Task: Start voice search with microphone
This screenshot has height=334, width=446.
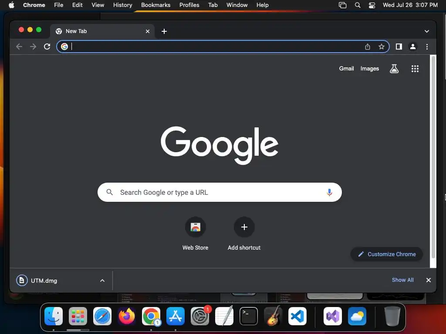Action: click(329, 192)
